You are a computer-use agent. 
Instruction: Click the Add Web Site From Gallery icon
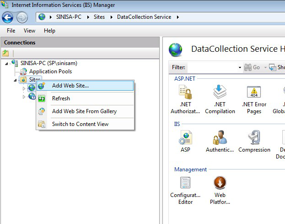(42, 111)
